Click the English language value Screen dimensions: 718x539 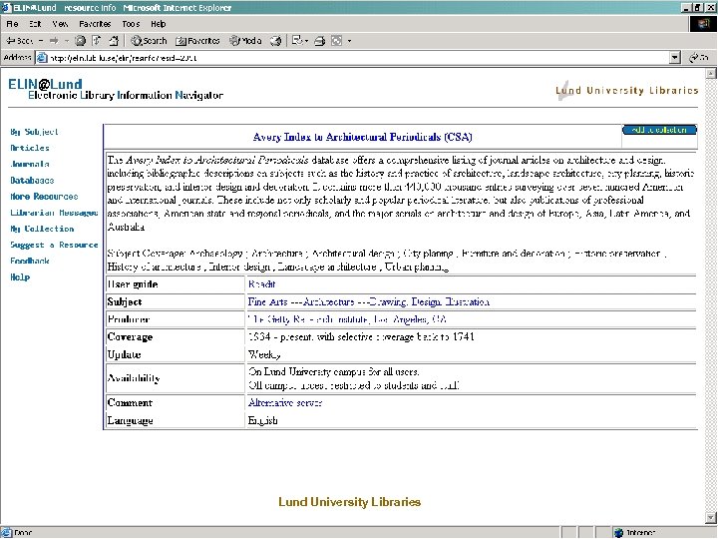[x=263, y=420]
